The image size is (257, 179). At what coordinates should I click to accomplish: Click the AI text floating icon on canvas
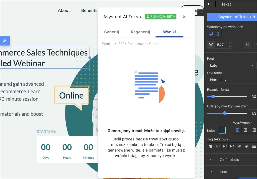[5, 41]
